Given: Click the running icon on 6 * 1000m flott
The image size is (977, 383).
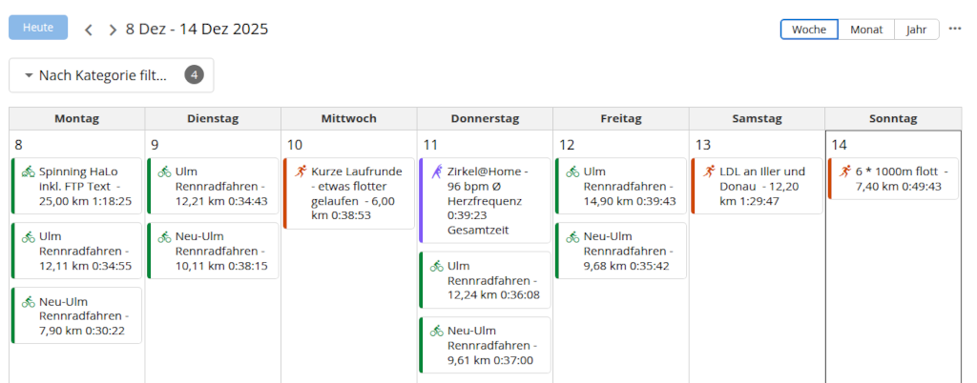Looking at the screenshot, I should coord(845,172).
